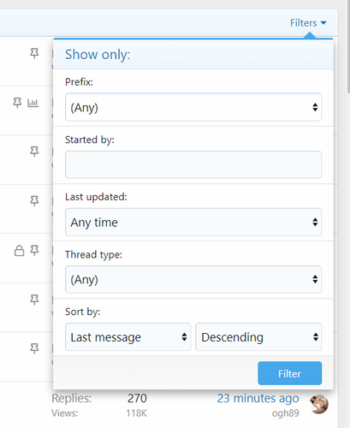350x428 pixels.
Task: Click the page scrollbar on the right edge
Action: point(348,45)
